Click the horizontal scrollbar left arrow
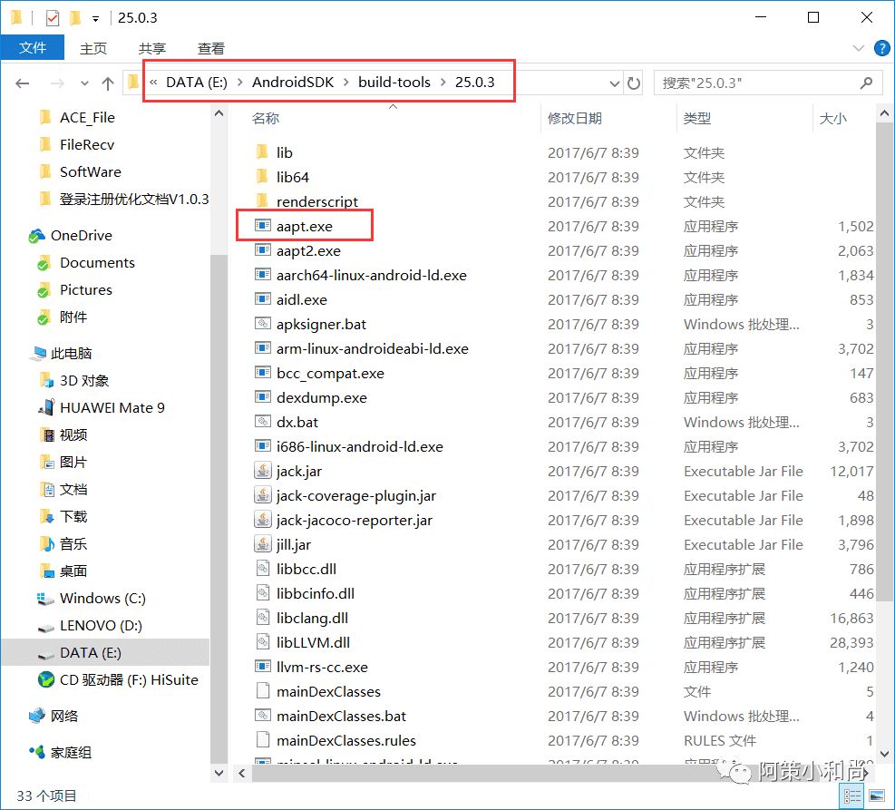The height and width of the screenshot is (810, 895). pos(242,774)
